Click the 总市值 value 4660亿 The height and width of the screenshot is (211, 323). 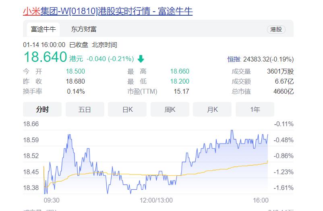pos(284,92)
